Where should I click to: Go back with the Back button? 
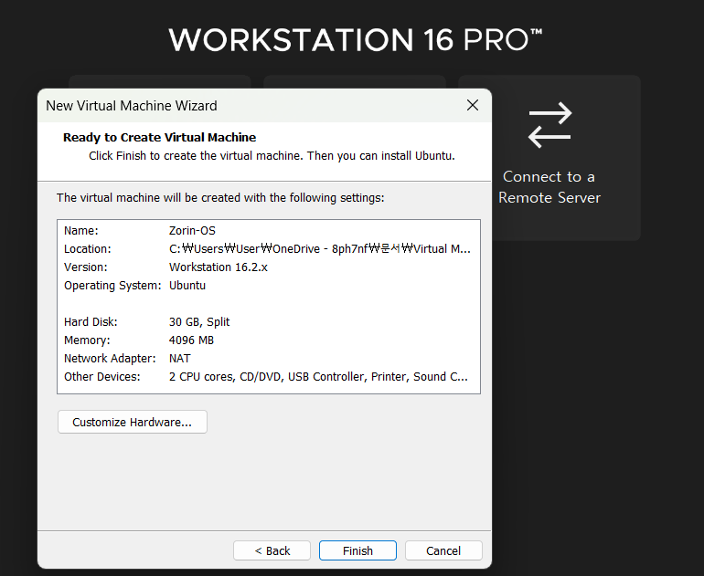[272, 550]
